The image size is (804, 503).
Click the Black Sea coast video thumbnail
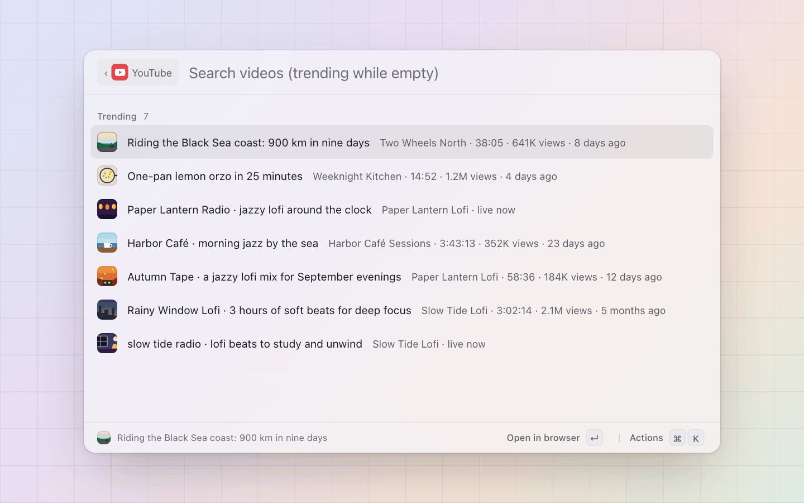pyautogui.click(x=107, y=142)
